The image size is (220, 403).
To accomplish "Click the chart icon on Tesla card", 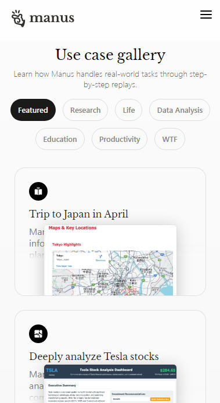I will [38, 334].
